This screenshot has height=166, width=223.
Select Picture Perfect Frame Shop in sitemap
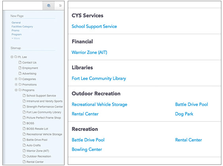44,118
